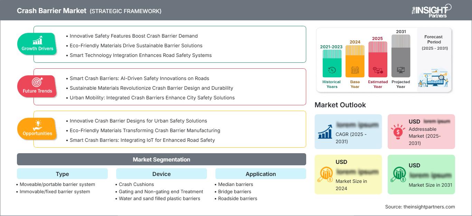Click 'Innovative Crash Barrier Designs for Urban Safety'
This screenshot has height=216, width=472.
tap(138, 121)
